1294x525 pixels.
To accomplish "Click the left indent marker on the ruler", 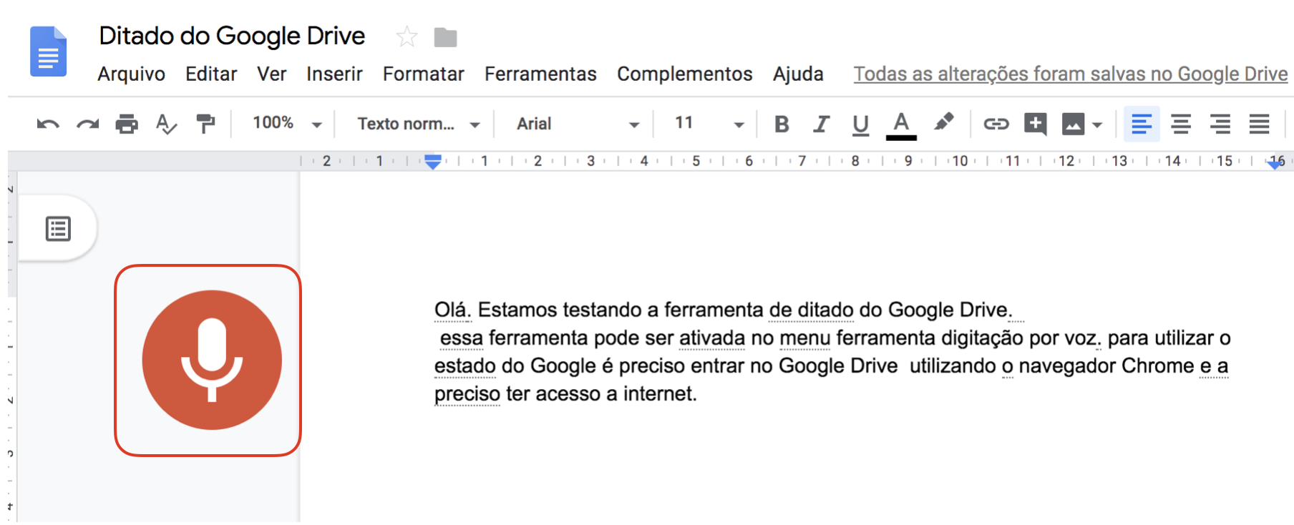I will click(433, 164).
